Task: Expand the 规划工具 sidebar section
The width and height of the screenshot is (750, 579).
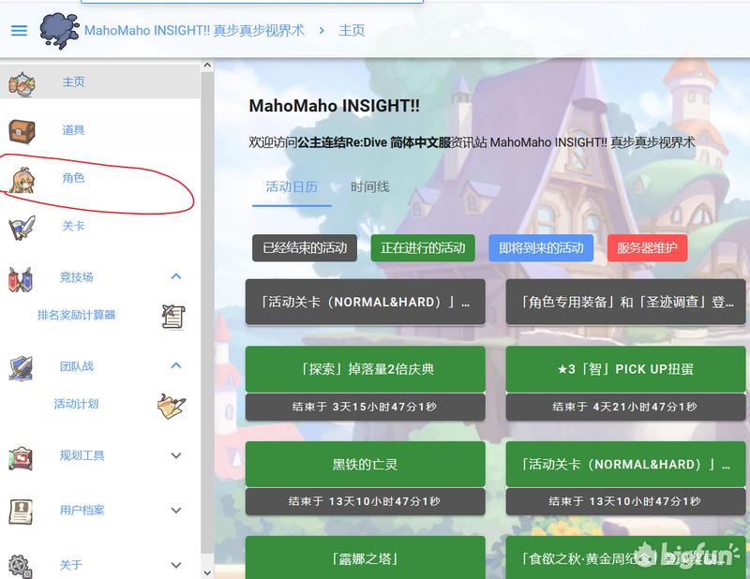Action: click(176, 456)
